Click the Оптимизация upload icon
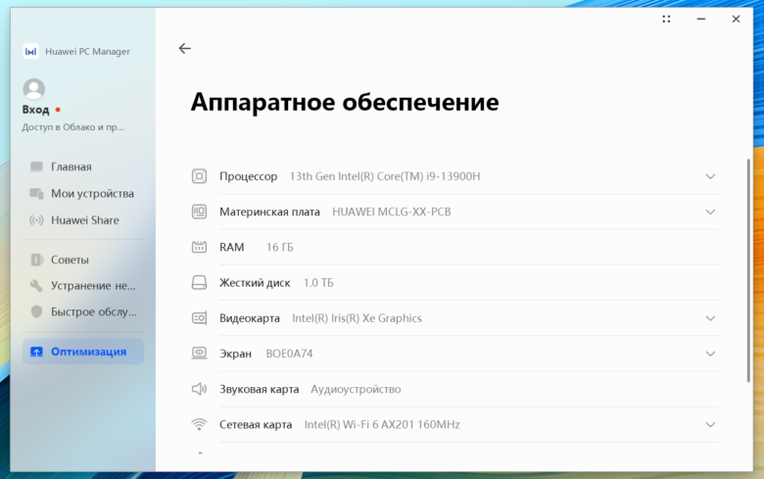This screenshot has width=764, height=479. (36, 352)
